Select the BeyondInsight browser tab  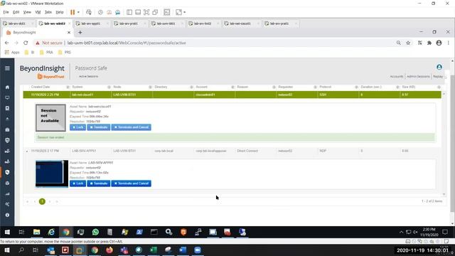(38, 33)
